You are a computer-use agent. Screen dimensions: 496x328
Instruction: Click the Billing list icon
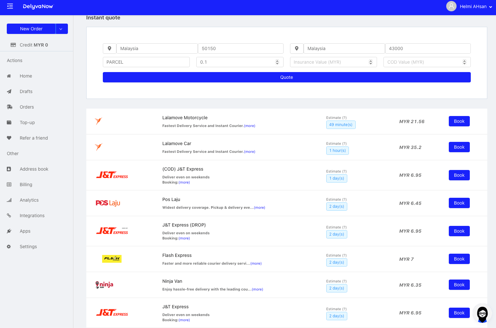9,185
